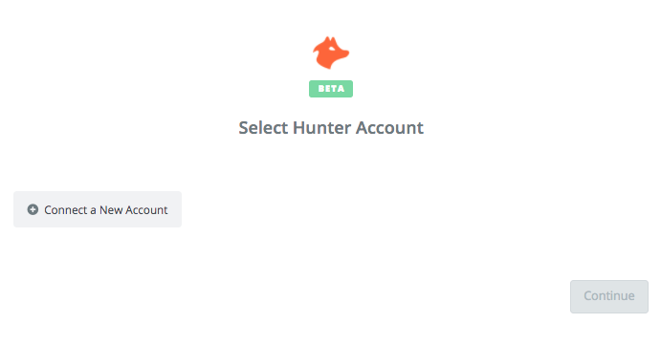Click the word Hunter in the title
The height and width of the screenshot is (345, 661).
click(x=321, y=128)
